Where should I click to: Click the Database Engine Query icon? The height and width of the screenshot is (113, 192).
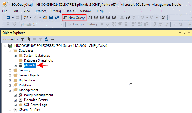click(90, 18)
